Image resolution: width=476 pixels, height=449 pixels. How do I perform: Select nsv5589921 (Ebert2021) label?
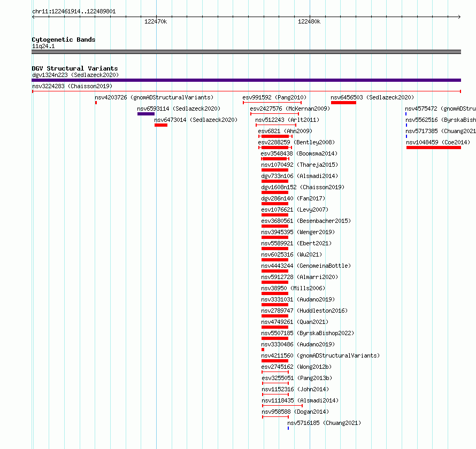(296, 243)
